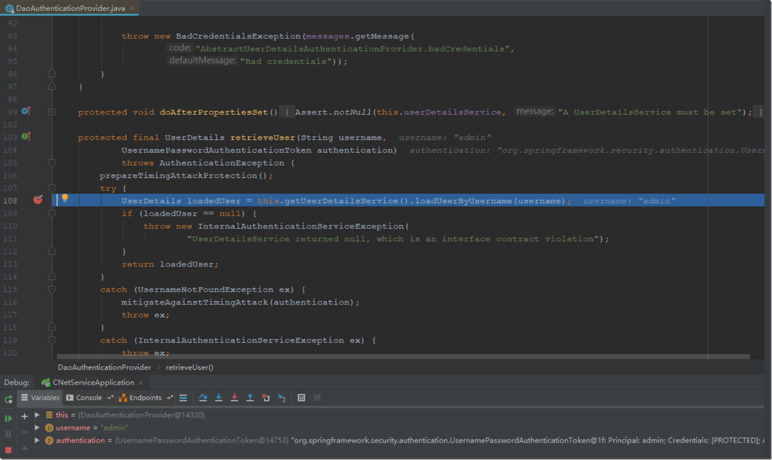The width and height of the screenshot is (772, 460).
Task: Click "Bad credentials" string on line 95
Action: [x=286, y=62]
